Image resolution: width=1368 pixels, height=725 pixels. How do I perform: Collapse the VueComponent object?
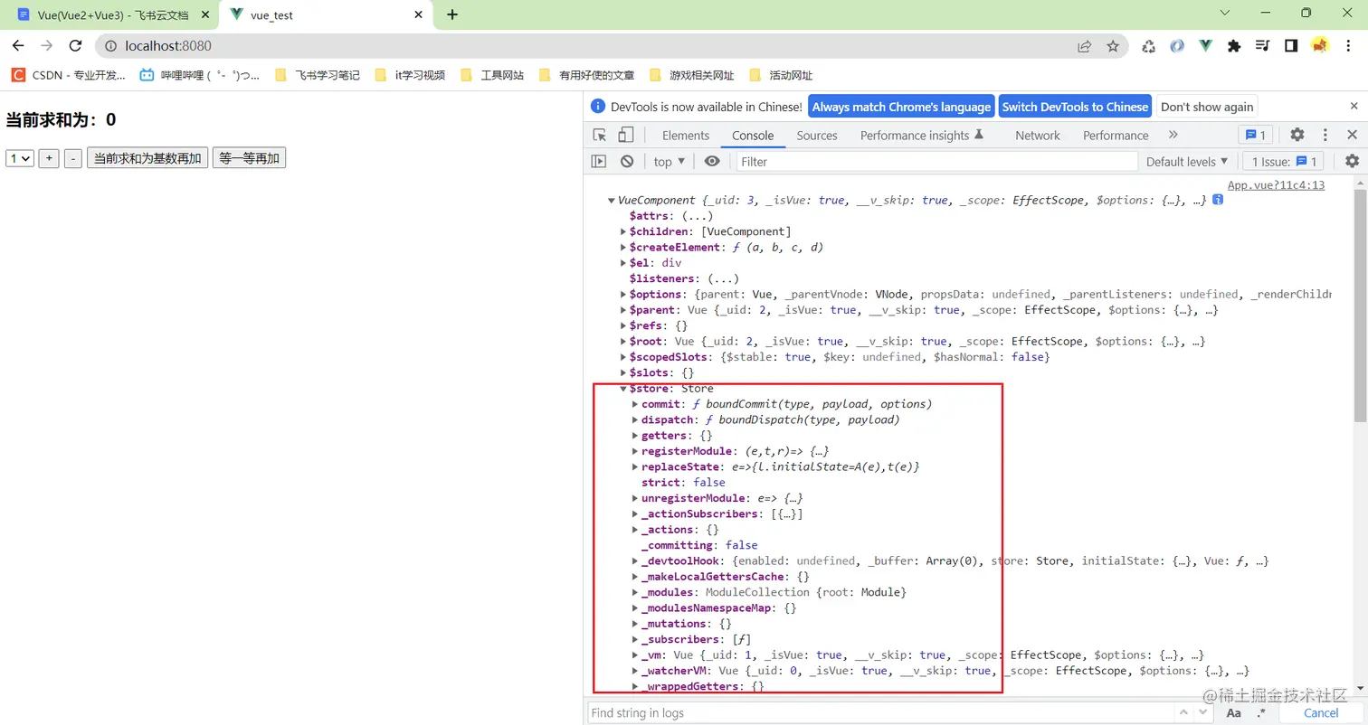[611, 200]
